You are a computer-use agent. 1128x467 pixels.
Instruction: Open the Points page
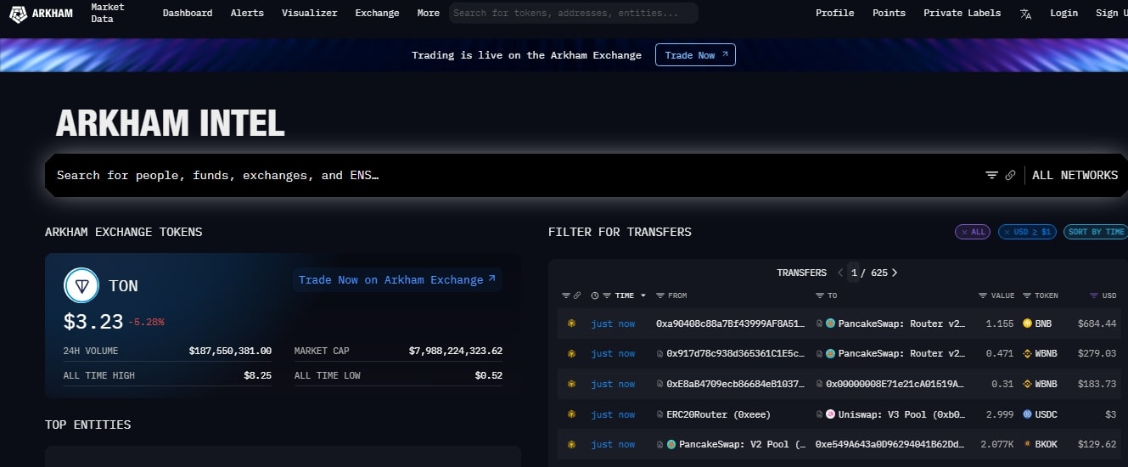tap(889, 13)
